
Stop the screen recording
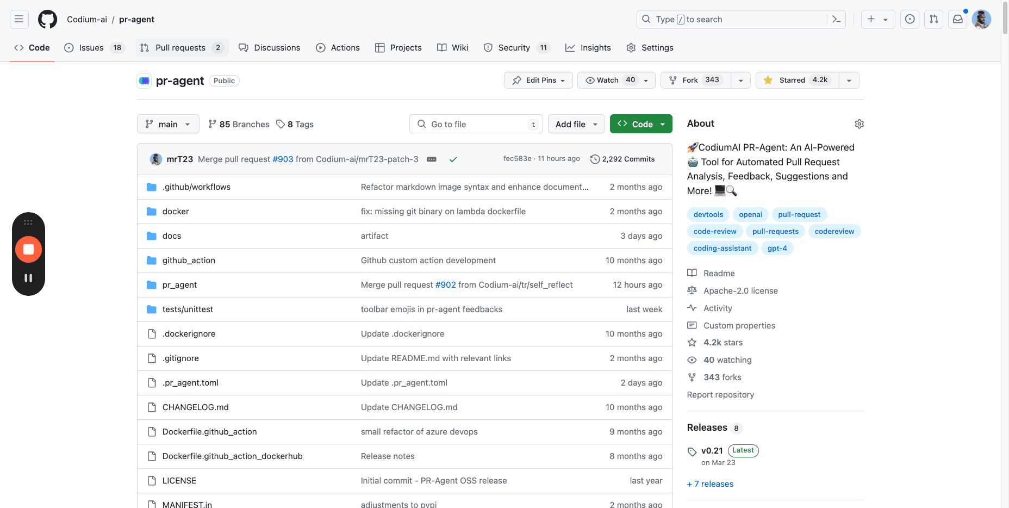[x=28, y=249]
